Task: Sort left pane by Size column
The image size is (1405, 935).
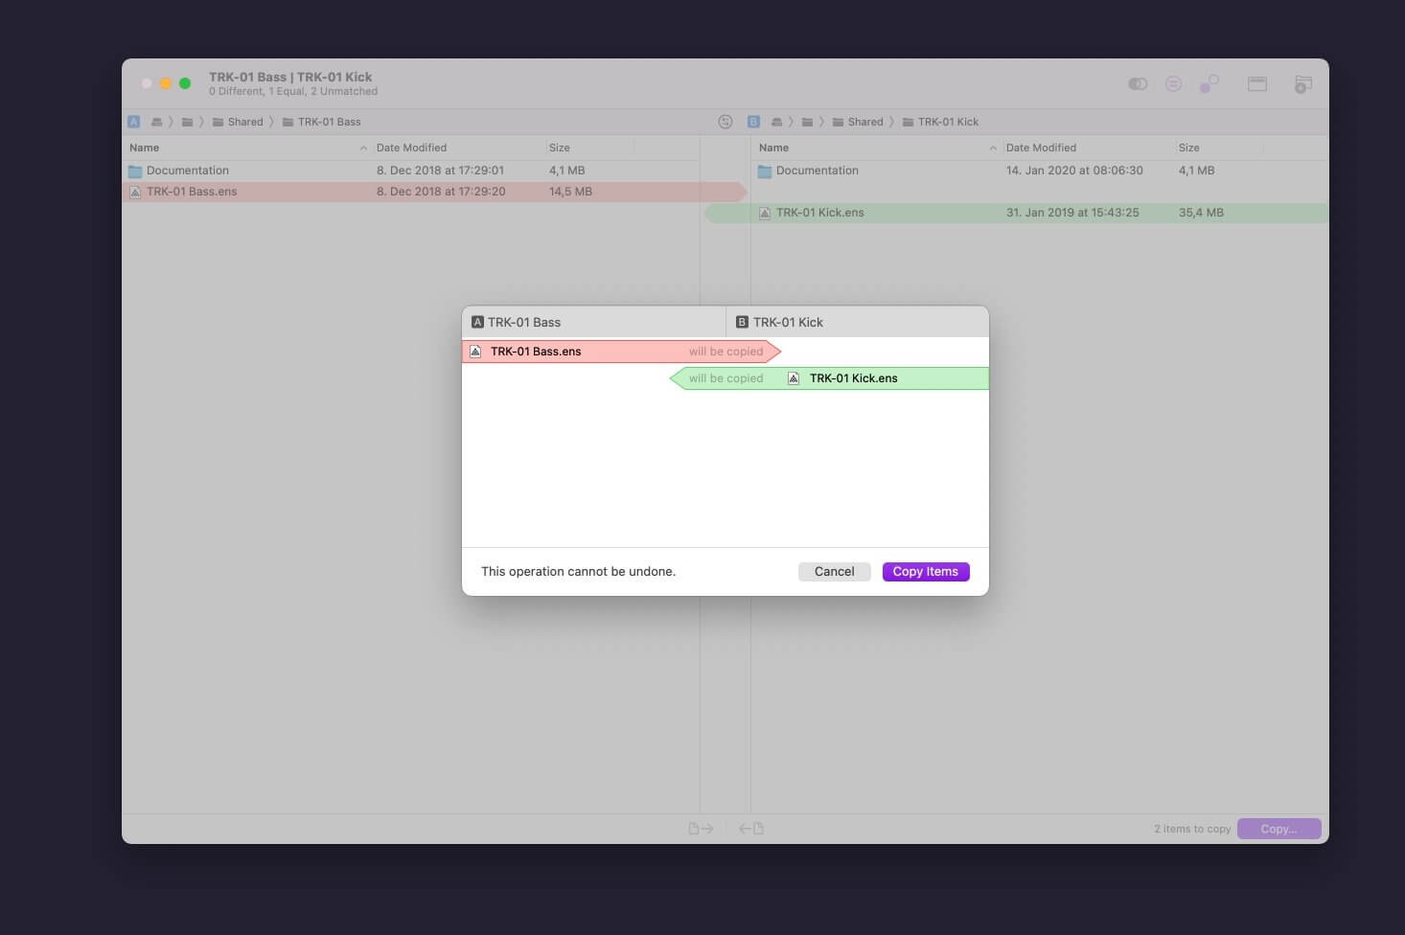Action: pos(560,148)
